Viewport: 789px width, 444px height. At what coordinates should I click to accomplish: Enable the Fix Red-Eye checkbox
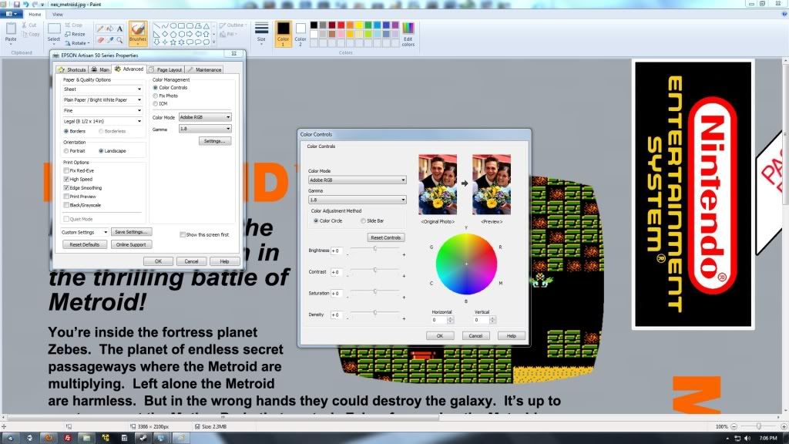[66, 170]
